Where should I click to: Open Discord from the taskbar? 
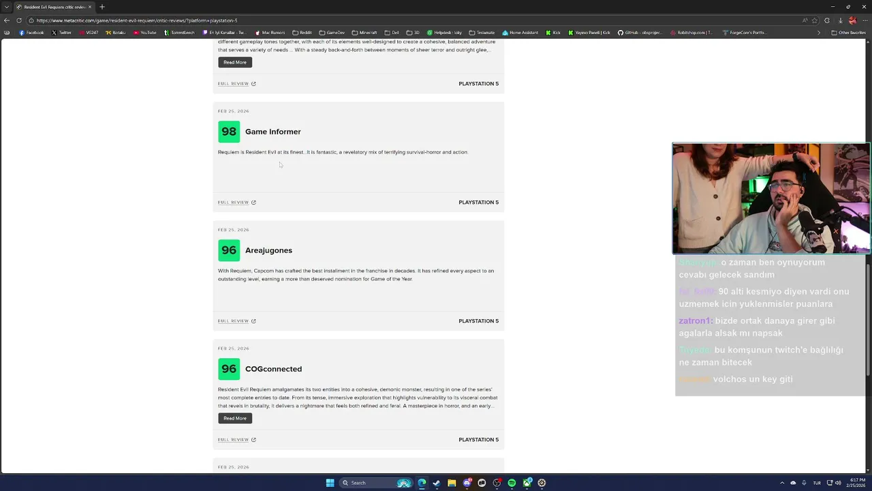(x=467, y=483)
